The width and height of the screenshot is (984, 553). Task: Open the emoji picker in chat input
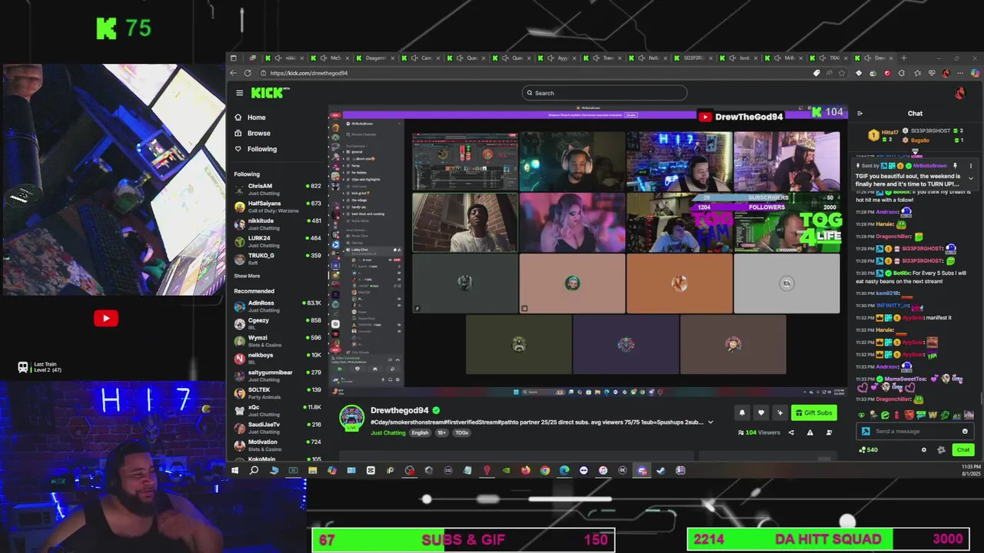click(965, 431)
